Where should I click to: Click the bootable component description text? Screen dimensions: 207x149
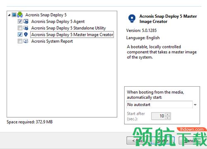pos(162,52)
